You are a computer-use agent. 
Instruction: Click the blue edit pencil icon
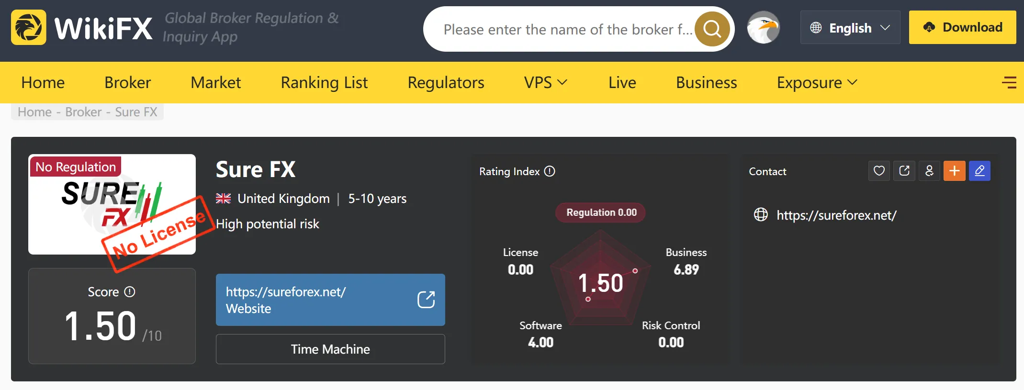(979, 171)
